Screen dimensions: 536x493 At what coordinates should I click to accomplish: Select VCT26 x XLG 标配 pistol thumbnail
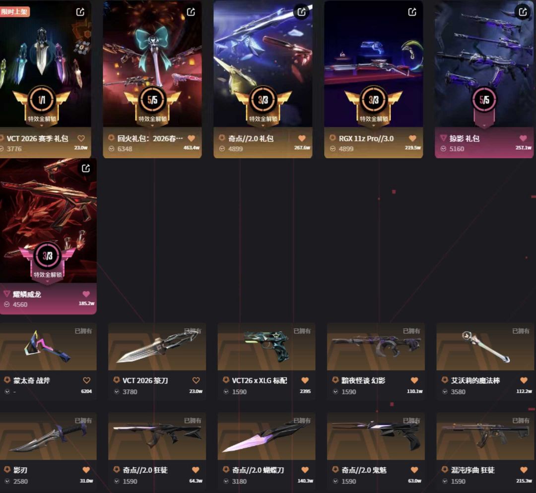267,346
